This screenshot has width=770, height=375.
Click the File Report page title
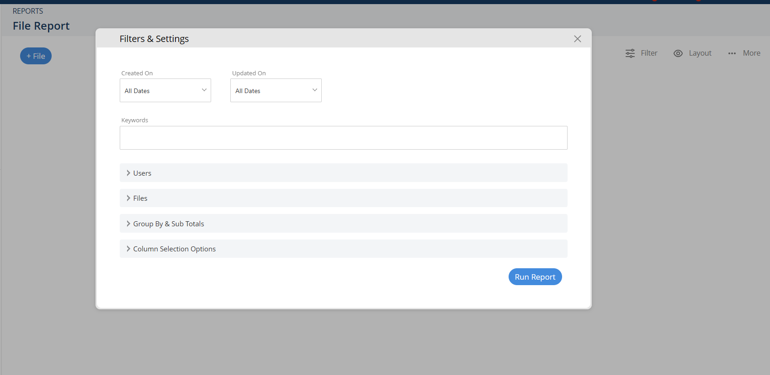[41, 26]
